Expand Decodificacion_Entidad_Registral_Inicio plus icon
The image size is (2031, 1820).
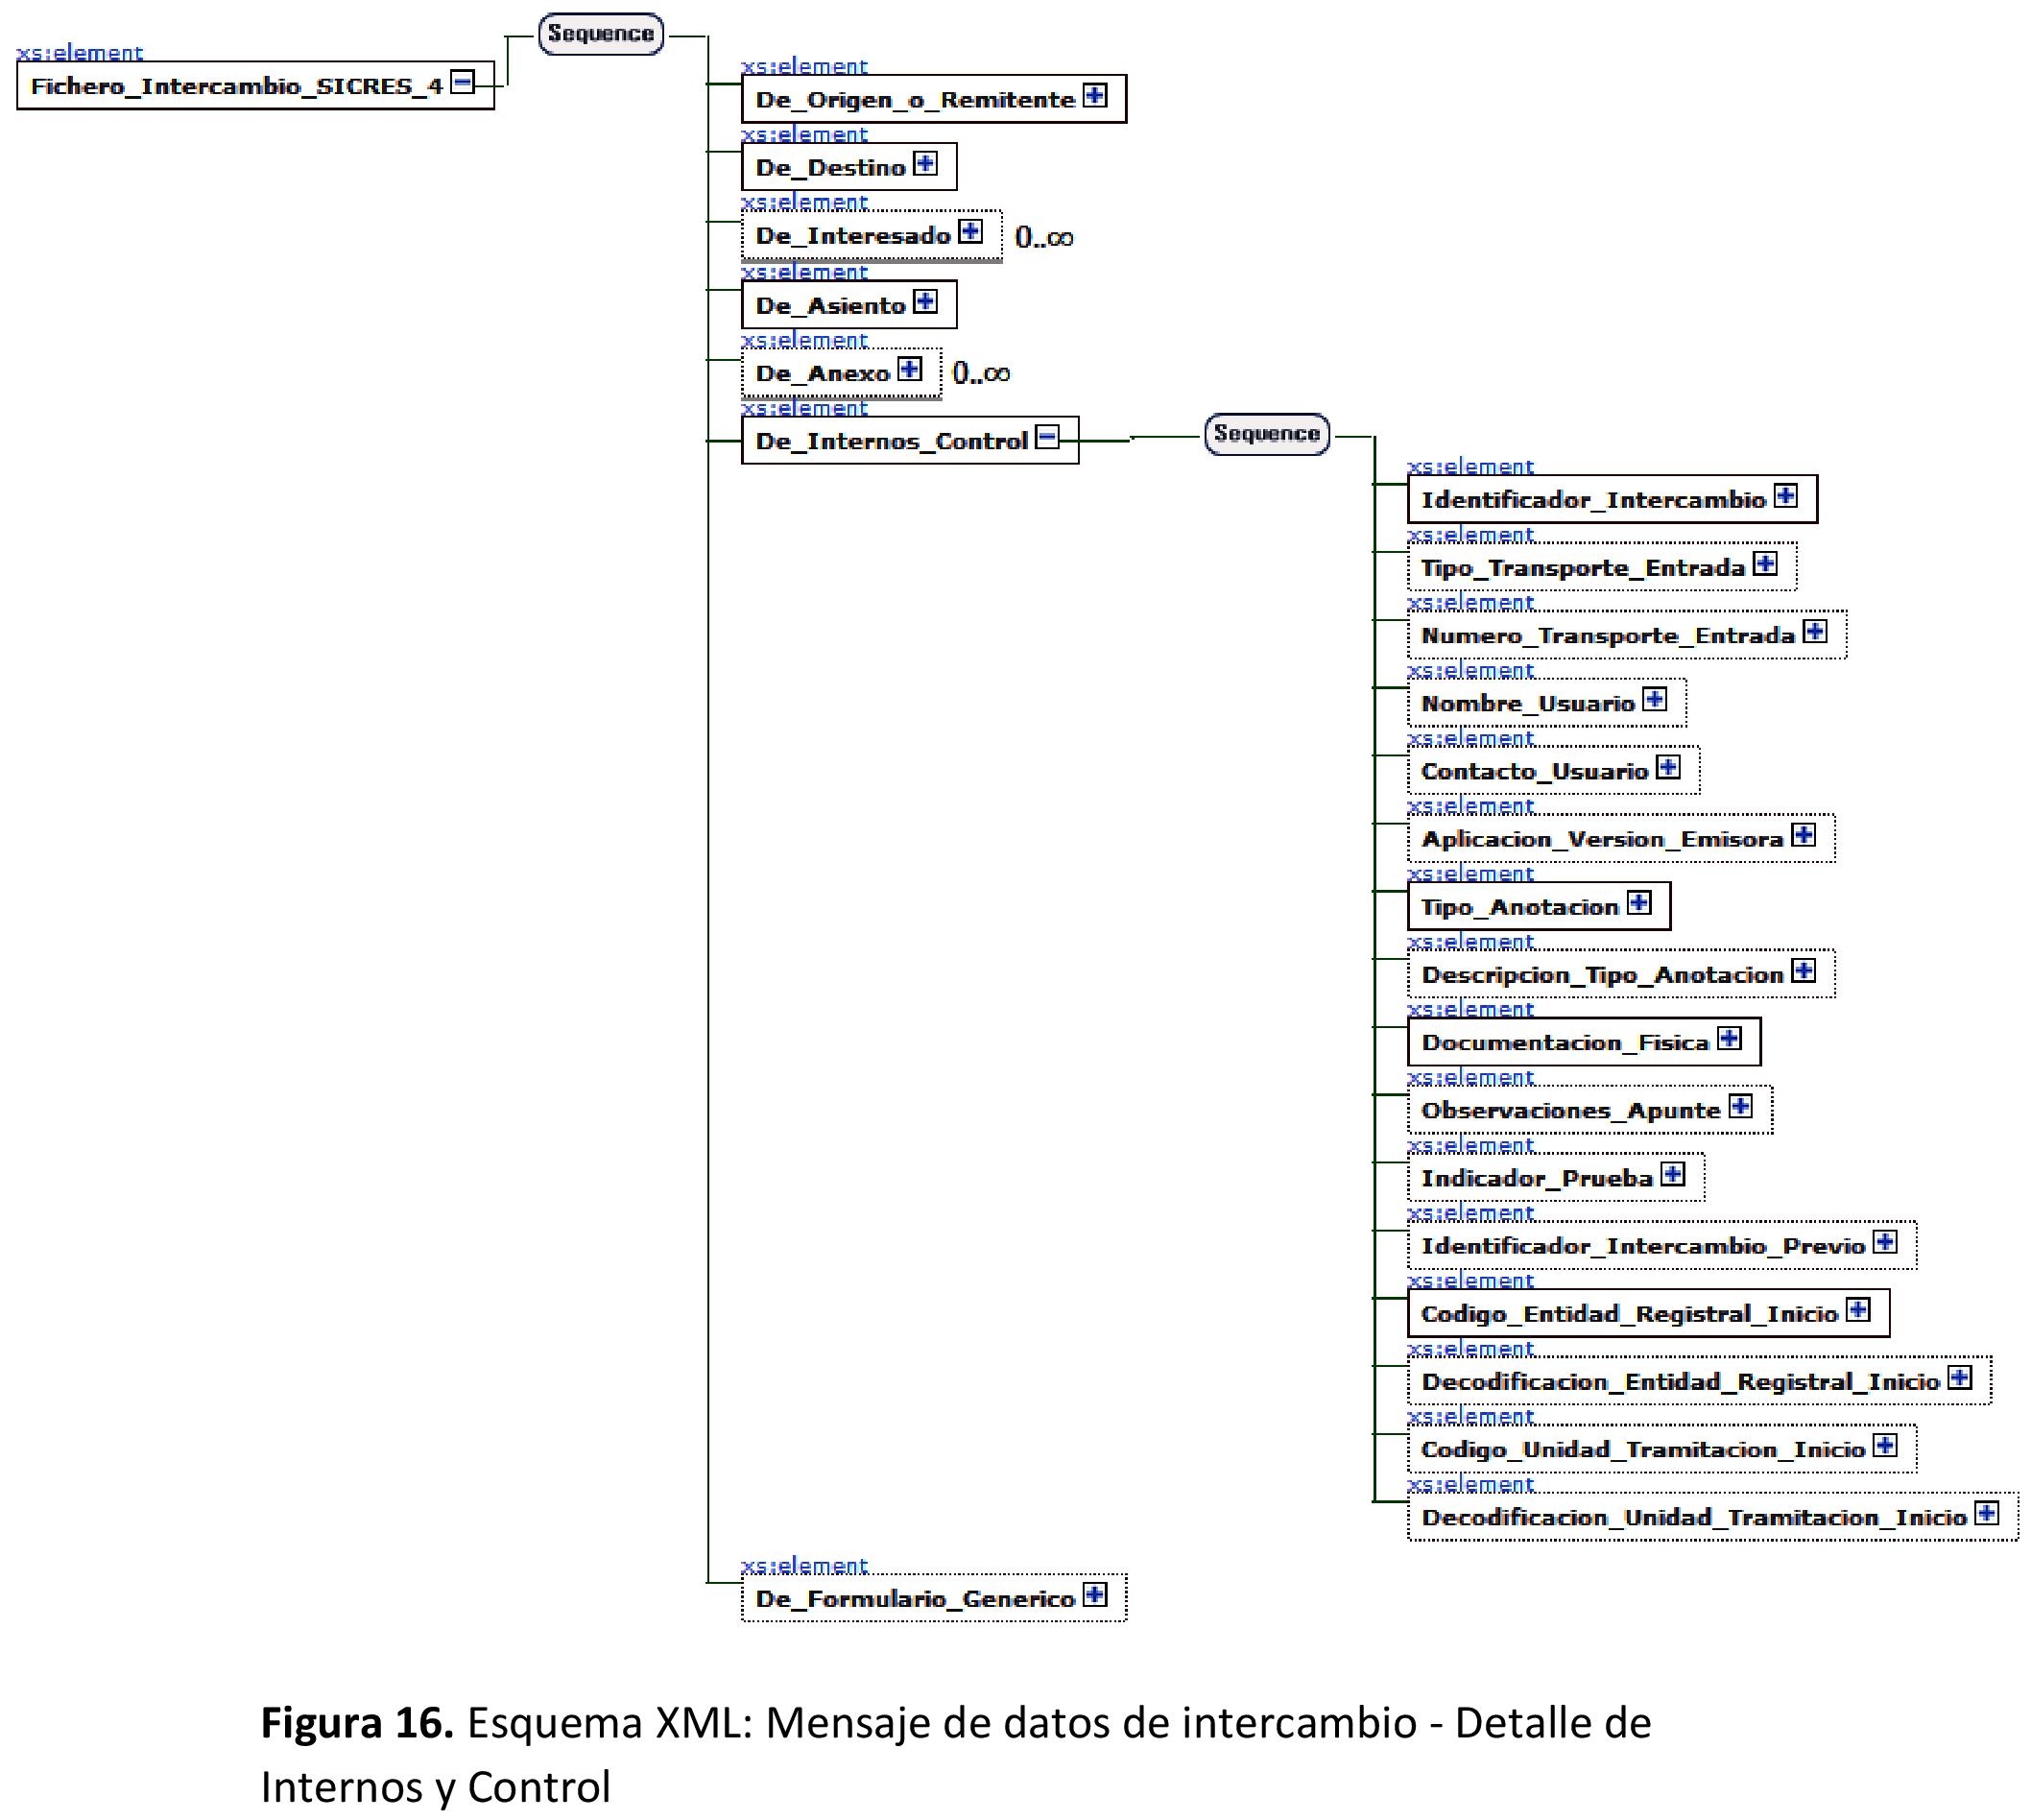click(x=1961, y=1379)
